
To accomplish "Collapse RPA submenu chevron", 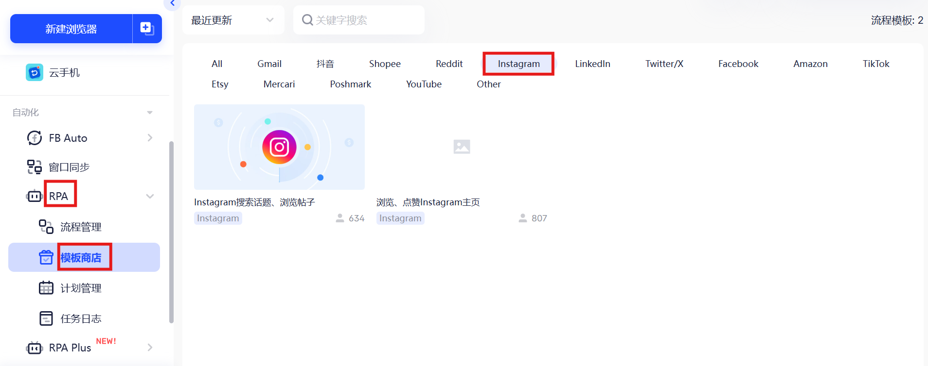I will [x=150, y=196].
